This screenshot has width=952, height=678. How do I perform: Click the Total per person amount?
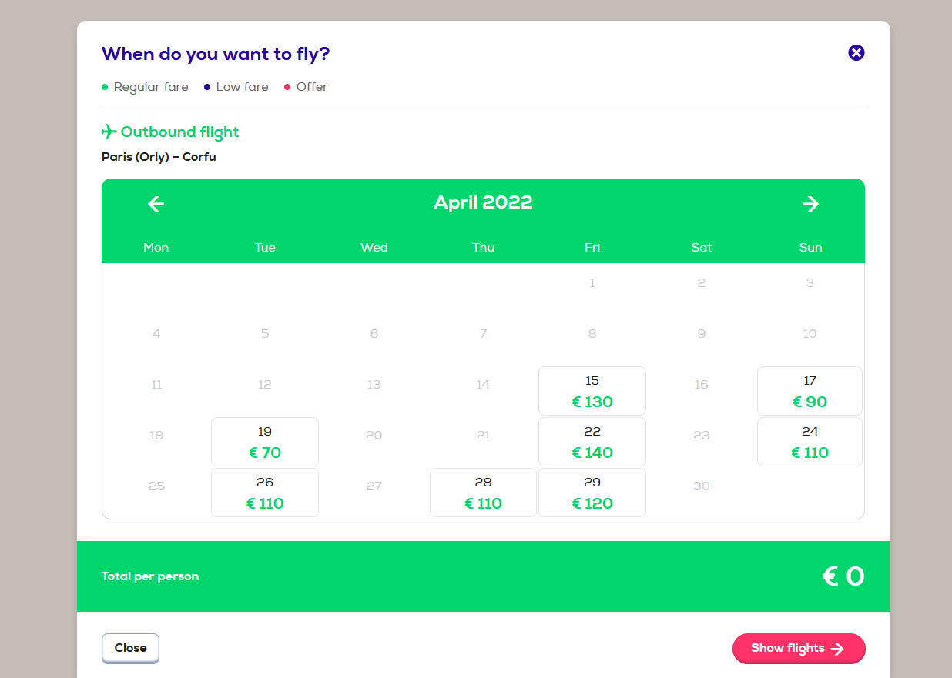843,576
